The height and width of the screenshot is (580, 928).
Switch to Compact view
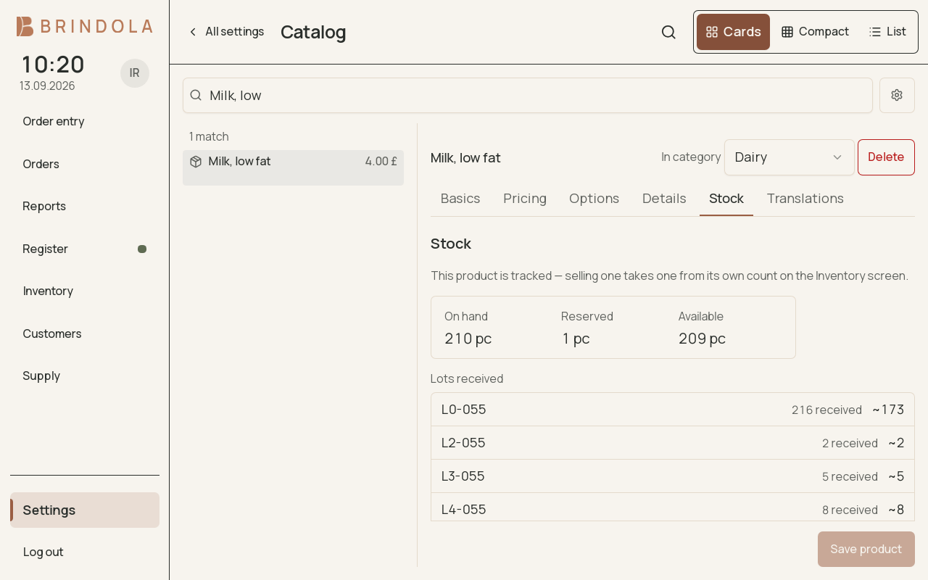tap(815, 32)
